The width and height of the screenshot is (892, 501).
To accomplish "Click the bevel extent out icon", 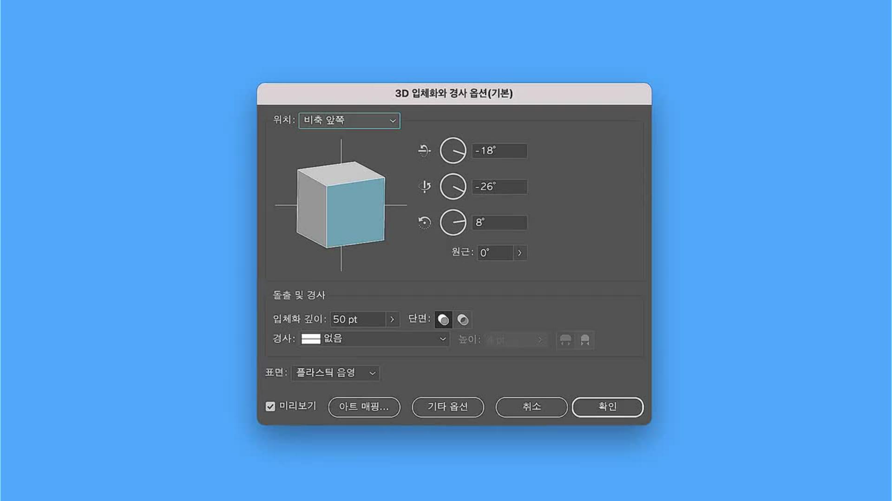I will pyautogui.click(x=565, y=340).
